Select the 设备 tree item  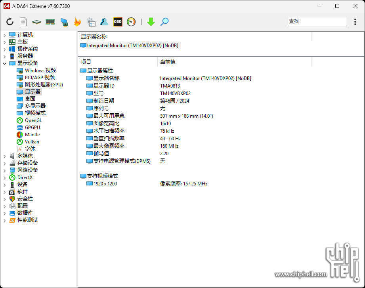tap(18, 184)
